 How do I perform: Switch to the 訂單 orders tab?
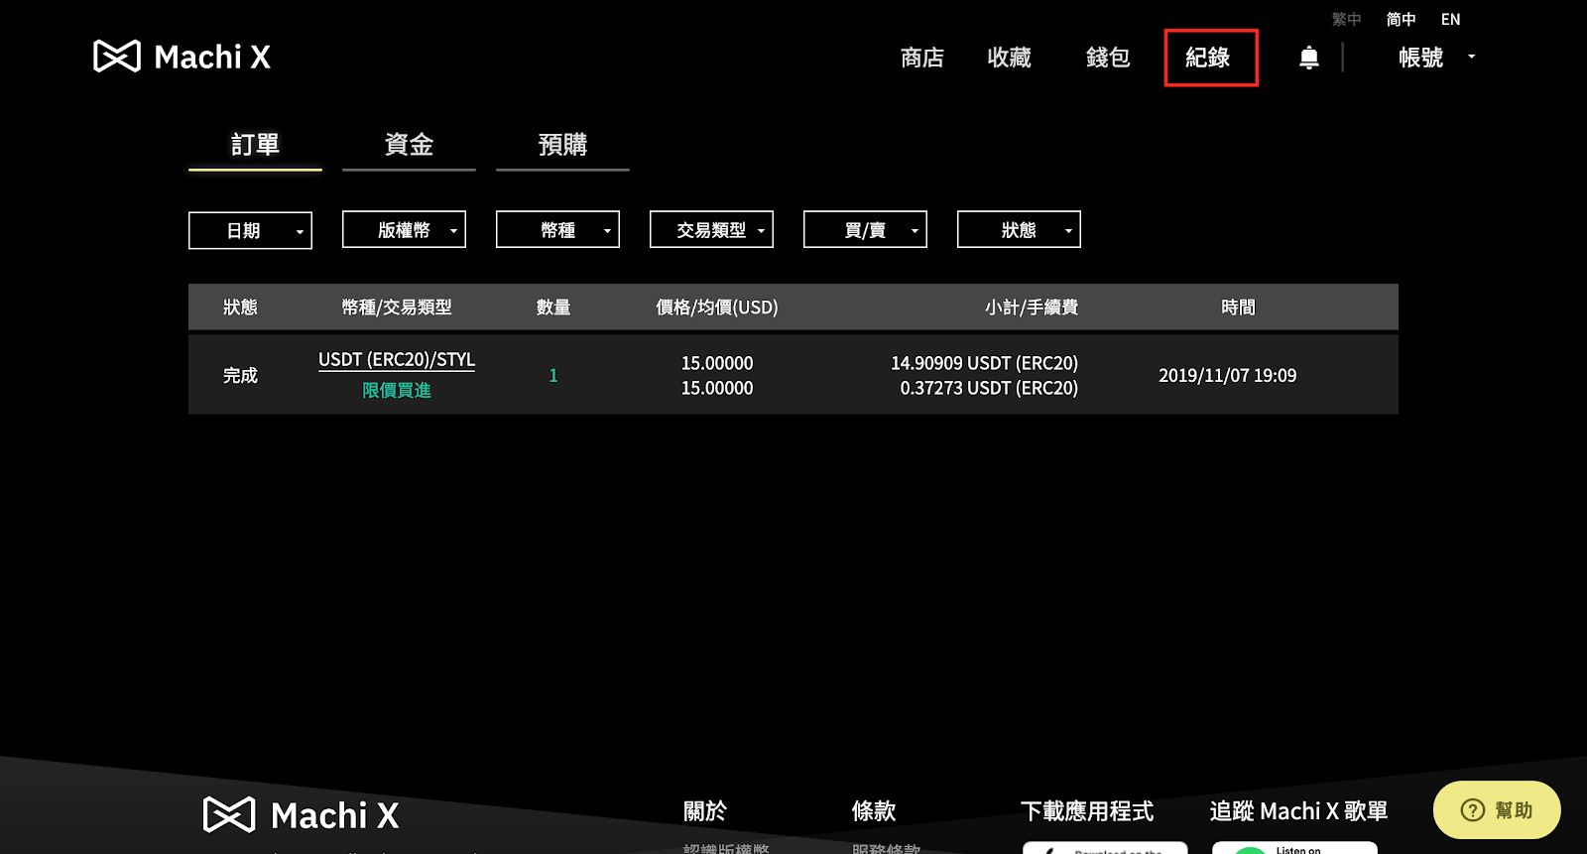(255, 145)
